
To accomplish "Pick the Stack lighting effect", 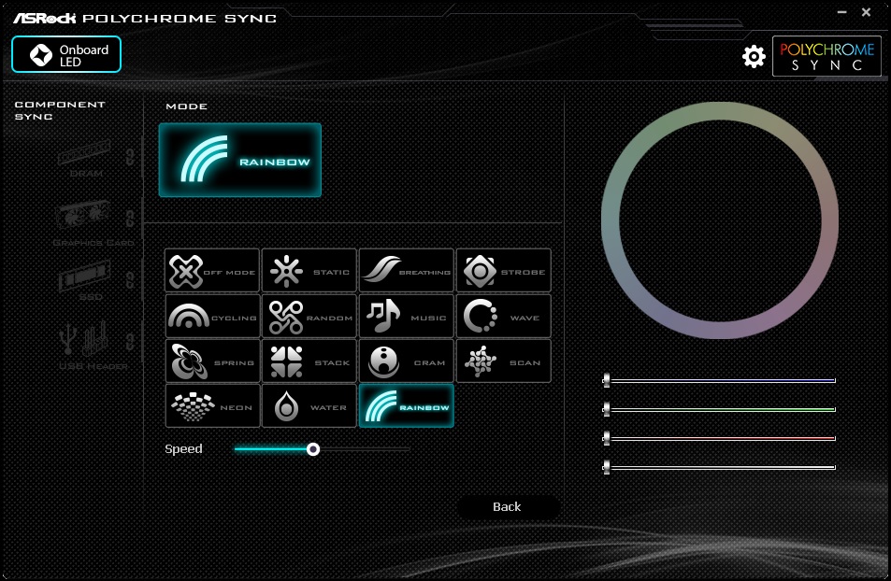I will click(309, 361).
